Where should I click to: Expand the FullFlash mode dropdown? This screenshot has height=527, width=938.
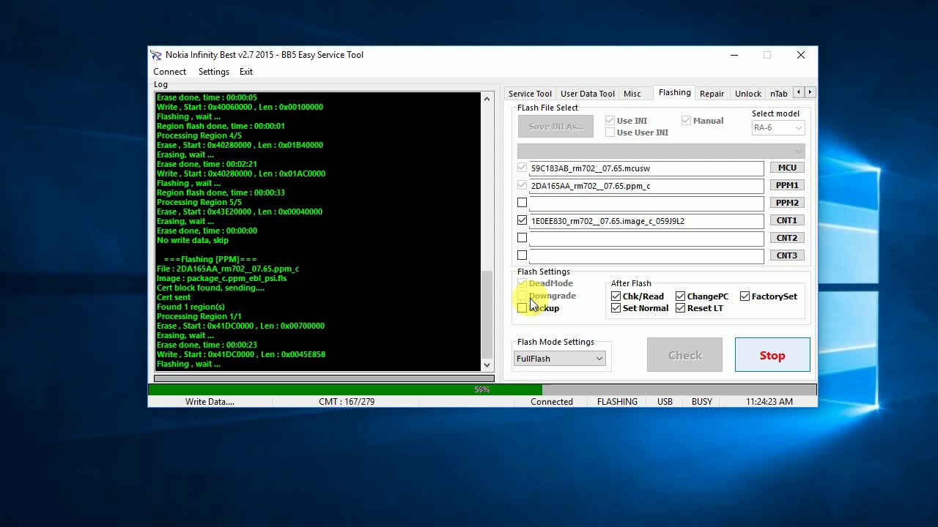pos(559,359)
